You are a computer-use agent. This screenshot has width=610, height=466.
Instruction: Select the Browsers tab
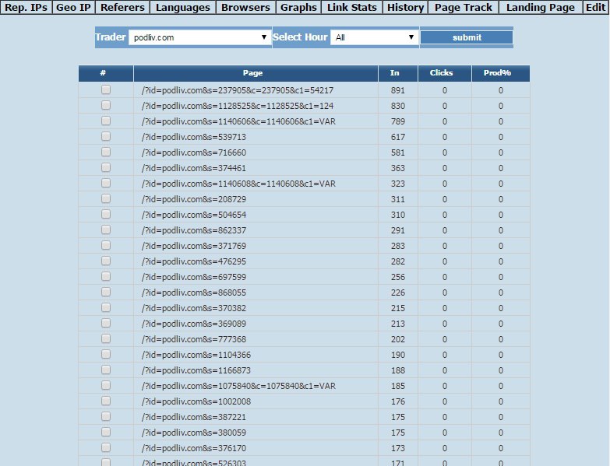(246, 7)
